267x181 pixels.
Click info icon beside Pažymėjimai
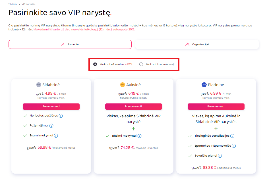[51, 126]
